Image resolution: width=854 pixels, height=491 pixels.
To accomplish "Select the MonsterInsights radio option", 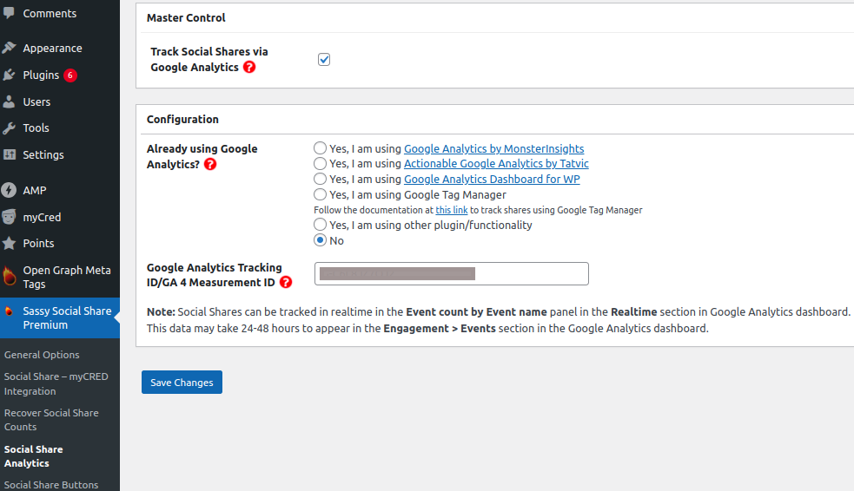I will coord(321,147).
